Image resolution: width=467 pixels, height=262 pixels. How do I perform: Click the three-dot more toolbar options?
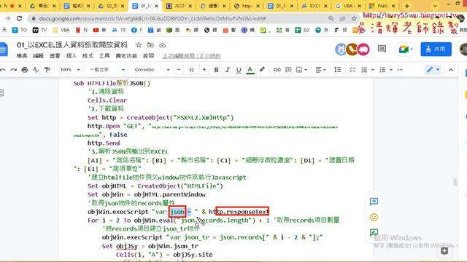click(401, 70)
